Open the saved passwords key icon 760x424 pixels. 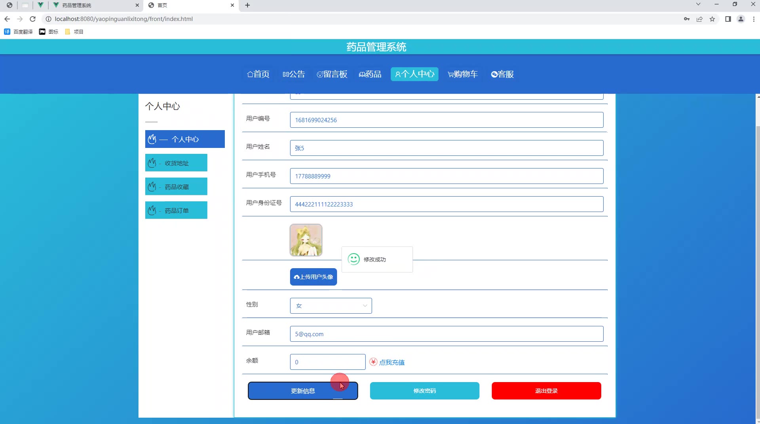point(687,19)
